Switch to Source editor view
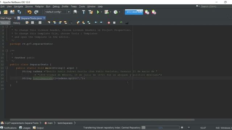The height and width of the screenshot is (130, 232). (x=5, y=23)
